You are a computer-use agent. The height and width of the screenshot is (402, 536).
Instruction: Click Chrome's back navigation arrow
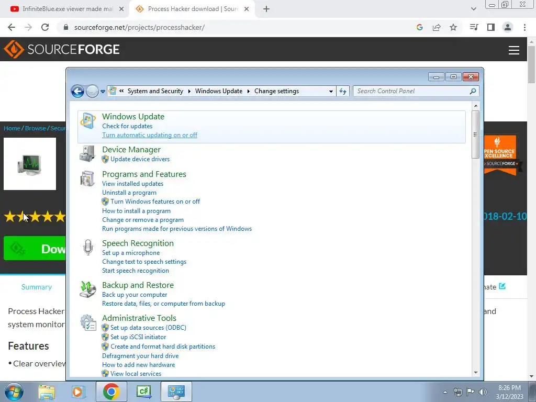[12, 27]
